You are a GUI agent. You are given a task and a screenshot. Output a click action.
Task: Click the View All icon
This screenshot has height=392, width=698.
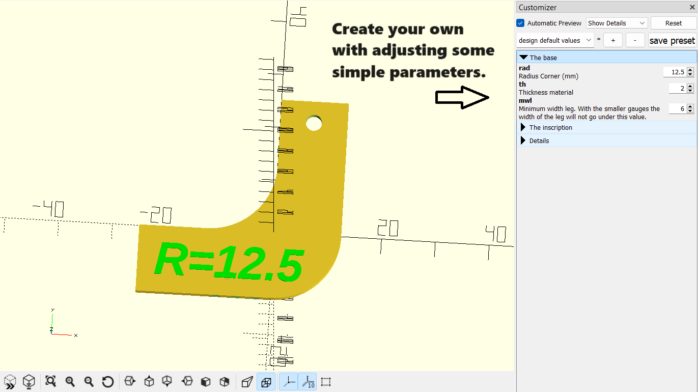coord(50,381)
